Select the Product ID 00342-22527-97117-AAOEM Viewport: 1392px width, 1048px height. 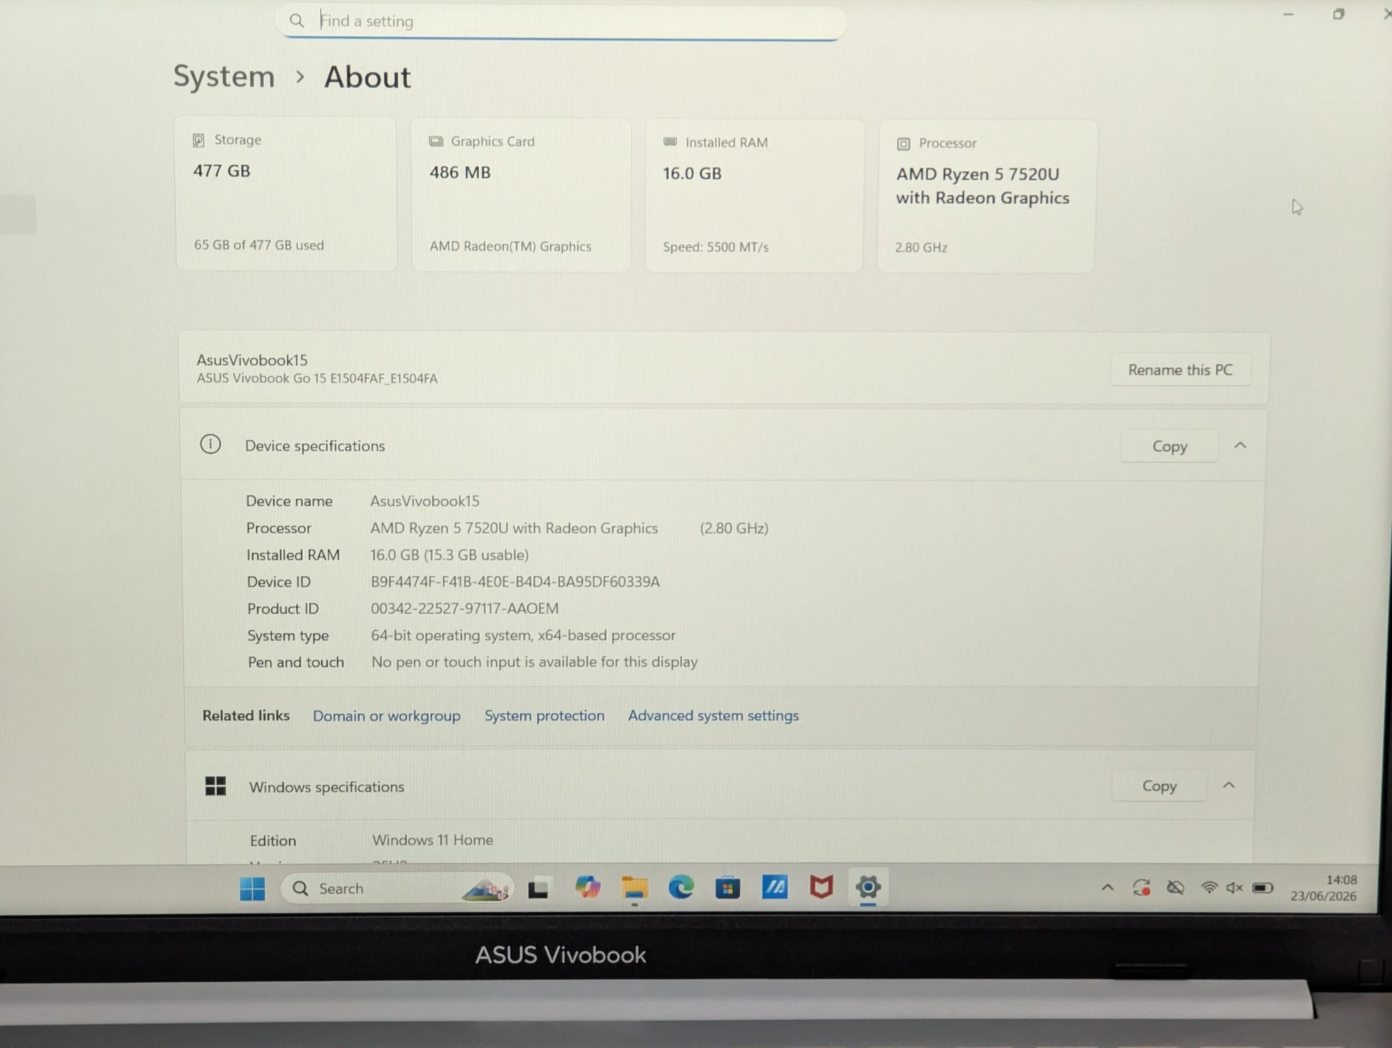point(464,609)
